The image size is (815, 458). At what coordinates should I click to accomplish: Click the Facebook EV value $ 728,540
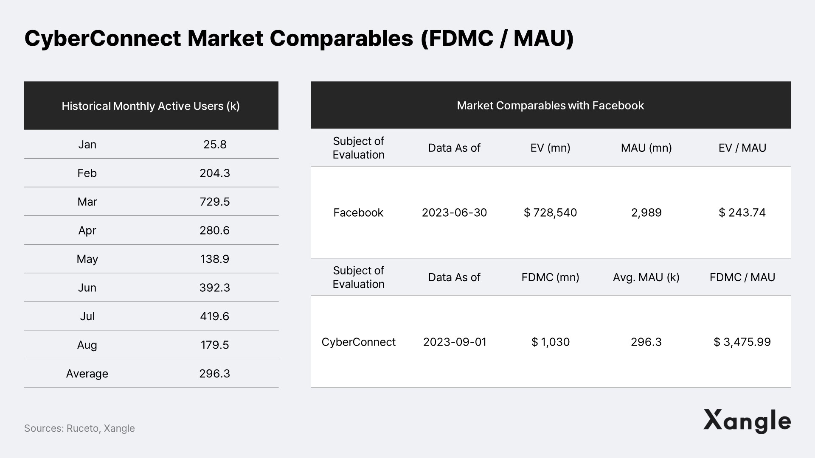(x=551, y=212)
